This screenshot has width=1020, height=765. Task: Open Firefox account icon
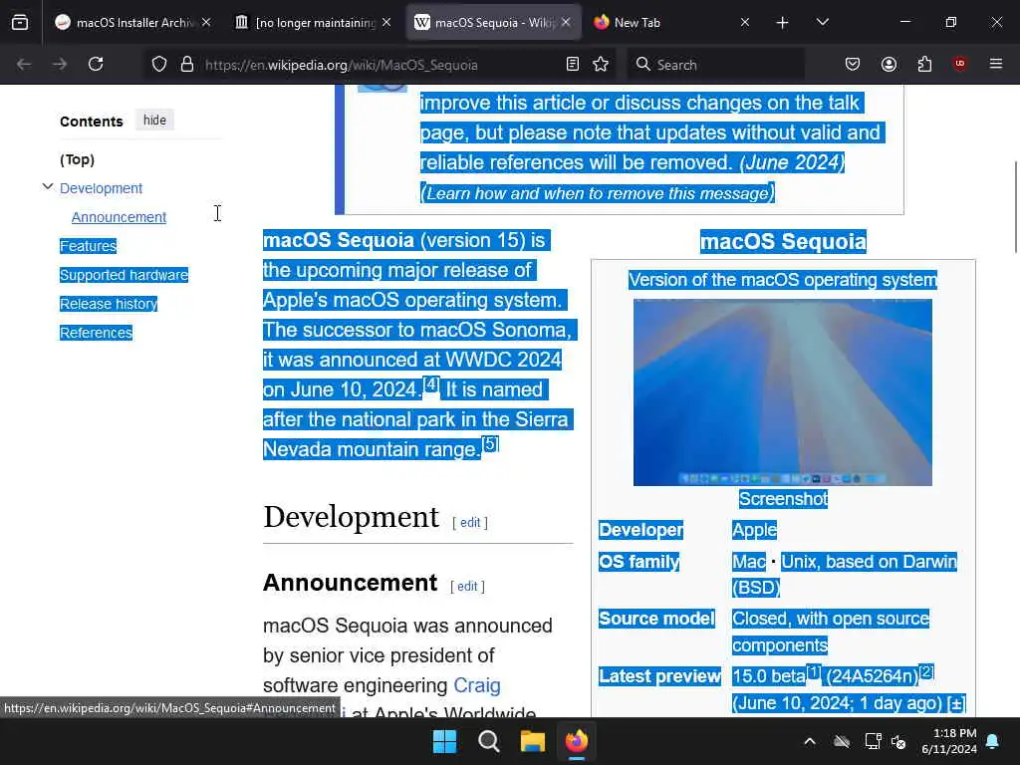click(x=889, y=64)
